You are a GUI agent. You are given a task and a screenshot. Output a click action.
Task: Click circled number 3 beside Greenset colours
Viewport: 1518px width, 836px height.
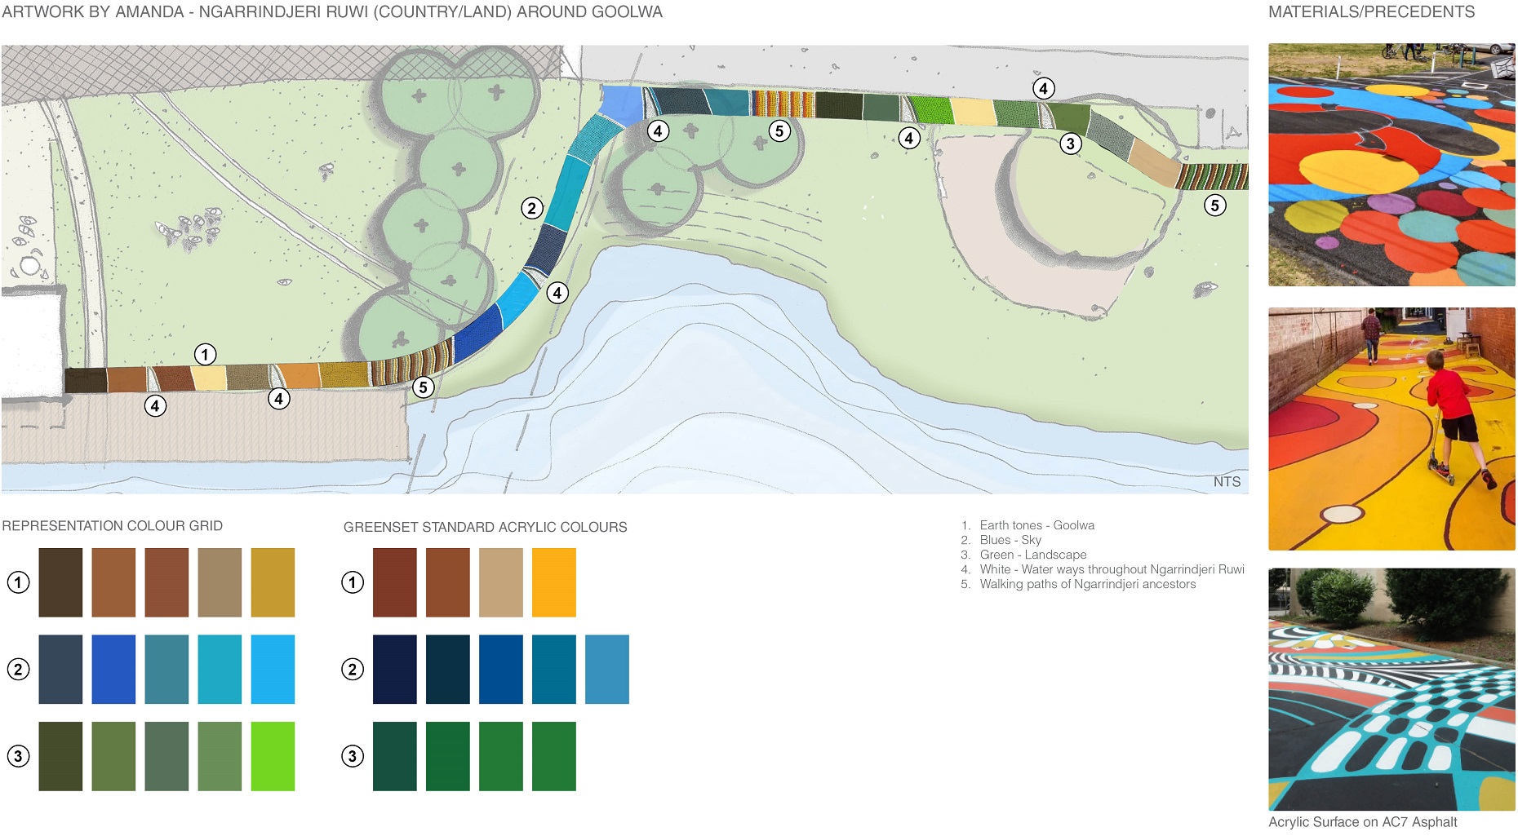353,756
